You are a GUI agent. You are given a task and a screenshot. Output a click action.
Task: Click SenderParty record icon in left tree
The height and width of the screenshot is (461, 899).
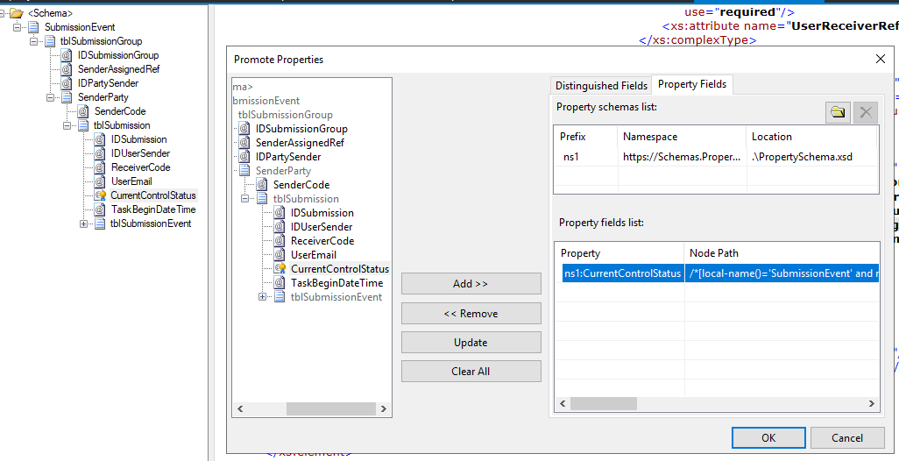(x=67, y=97)
